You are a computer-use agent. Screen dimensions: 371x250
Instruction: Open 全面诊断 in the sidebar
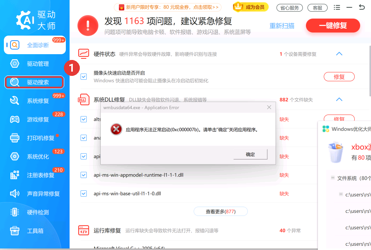click(x=35, y=45)
